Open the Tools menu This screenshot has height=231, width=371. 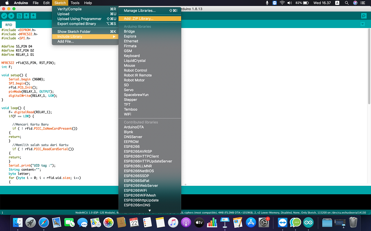click(x=75, y=3)
